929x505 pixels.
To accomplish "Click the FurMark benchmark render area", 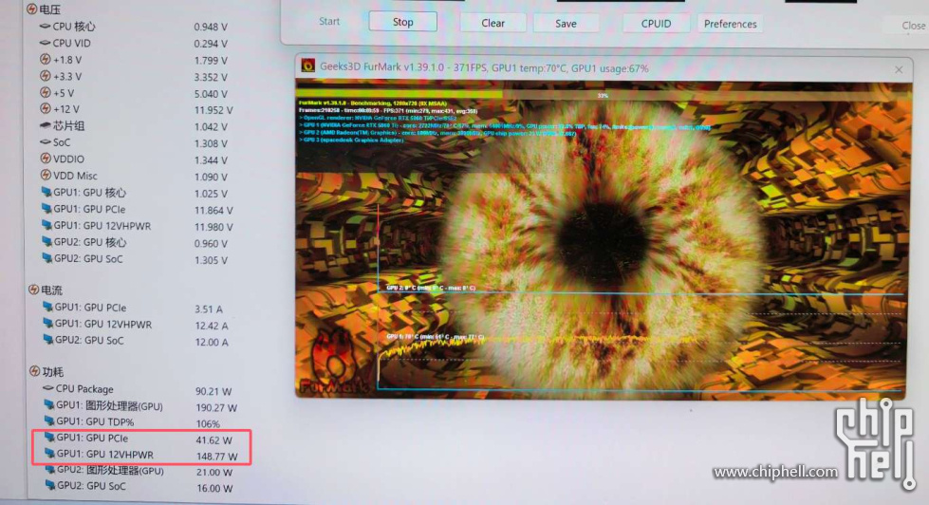I will tap(604, 240).
